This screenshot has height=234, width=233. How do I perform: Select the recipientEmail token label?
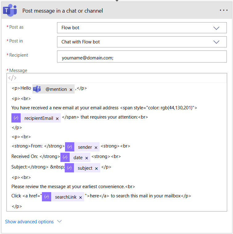(x=39, y=118)
